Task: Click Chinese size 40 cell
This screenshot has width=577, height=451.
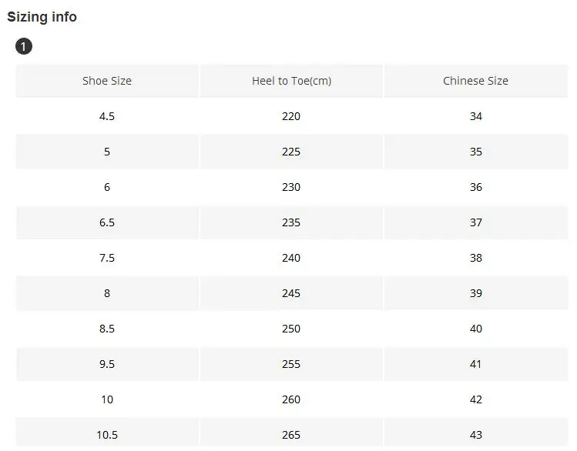Action: 475,329
